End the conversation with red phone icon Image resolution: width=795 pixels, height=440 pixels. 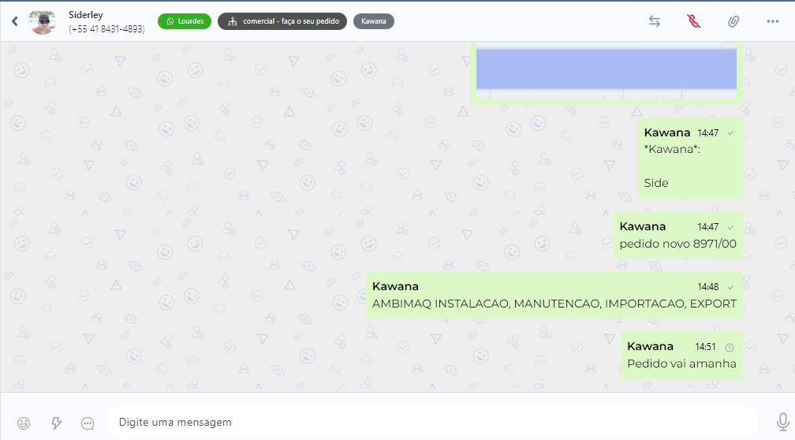coord(694,21)
